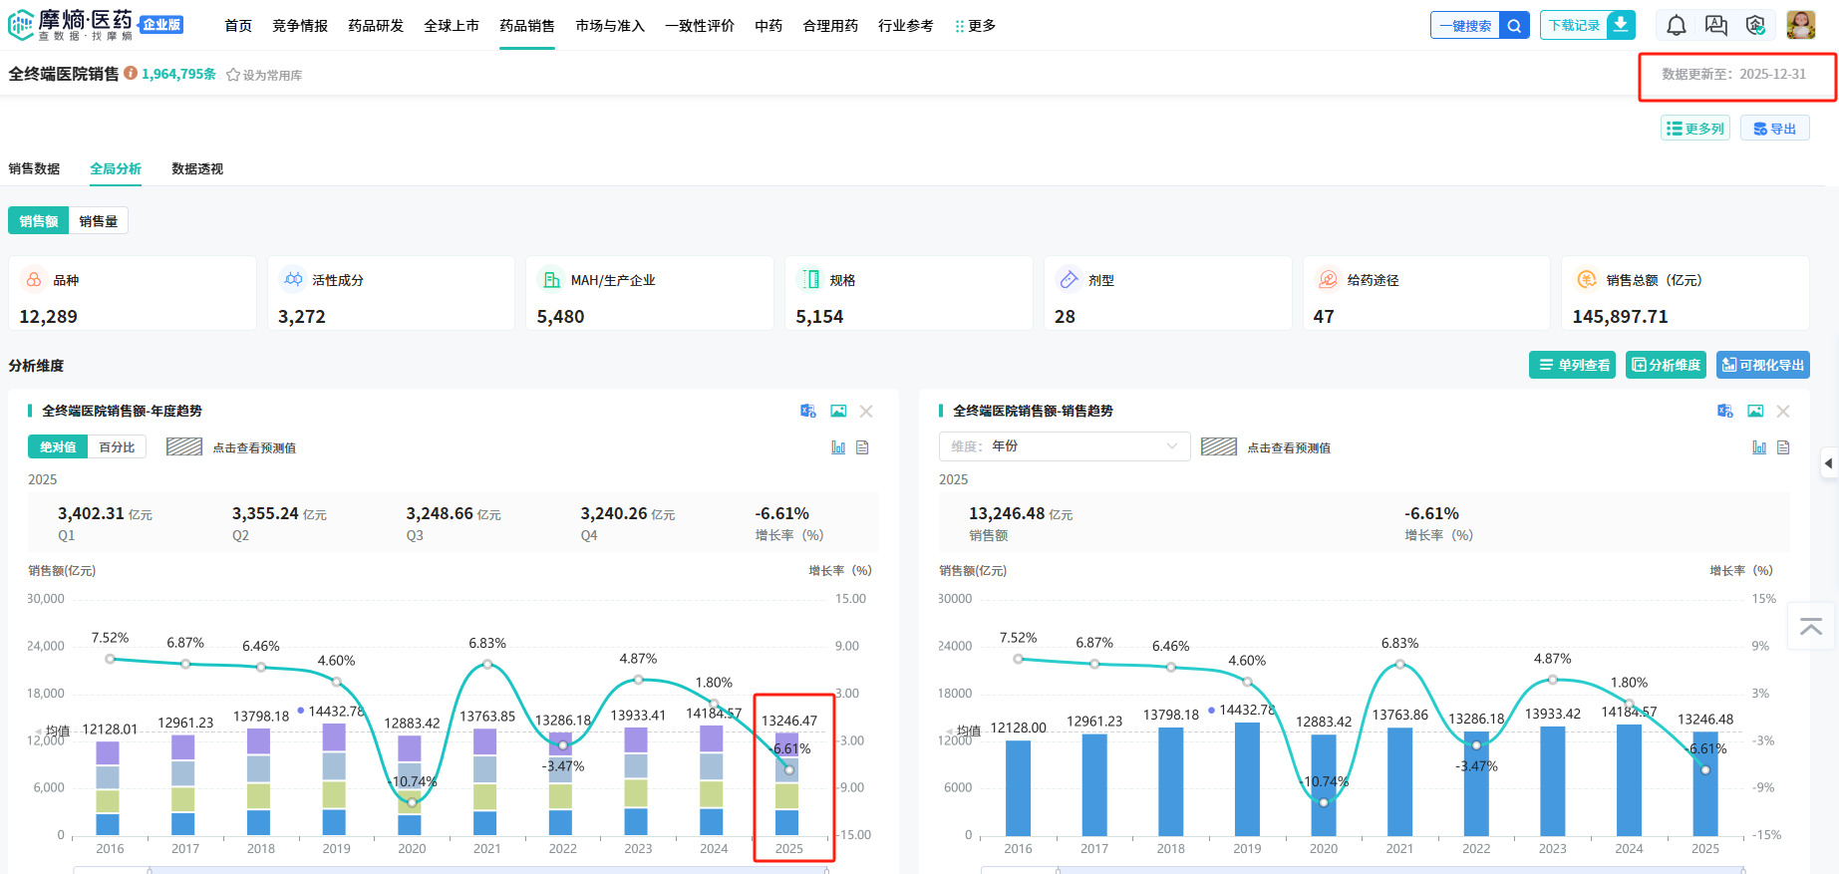Viewport: 1839px width, 874px height.
Task: Click the 可视化导出 button
Action: click(x=1762, y=365)
